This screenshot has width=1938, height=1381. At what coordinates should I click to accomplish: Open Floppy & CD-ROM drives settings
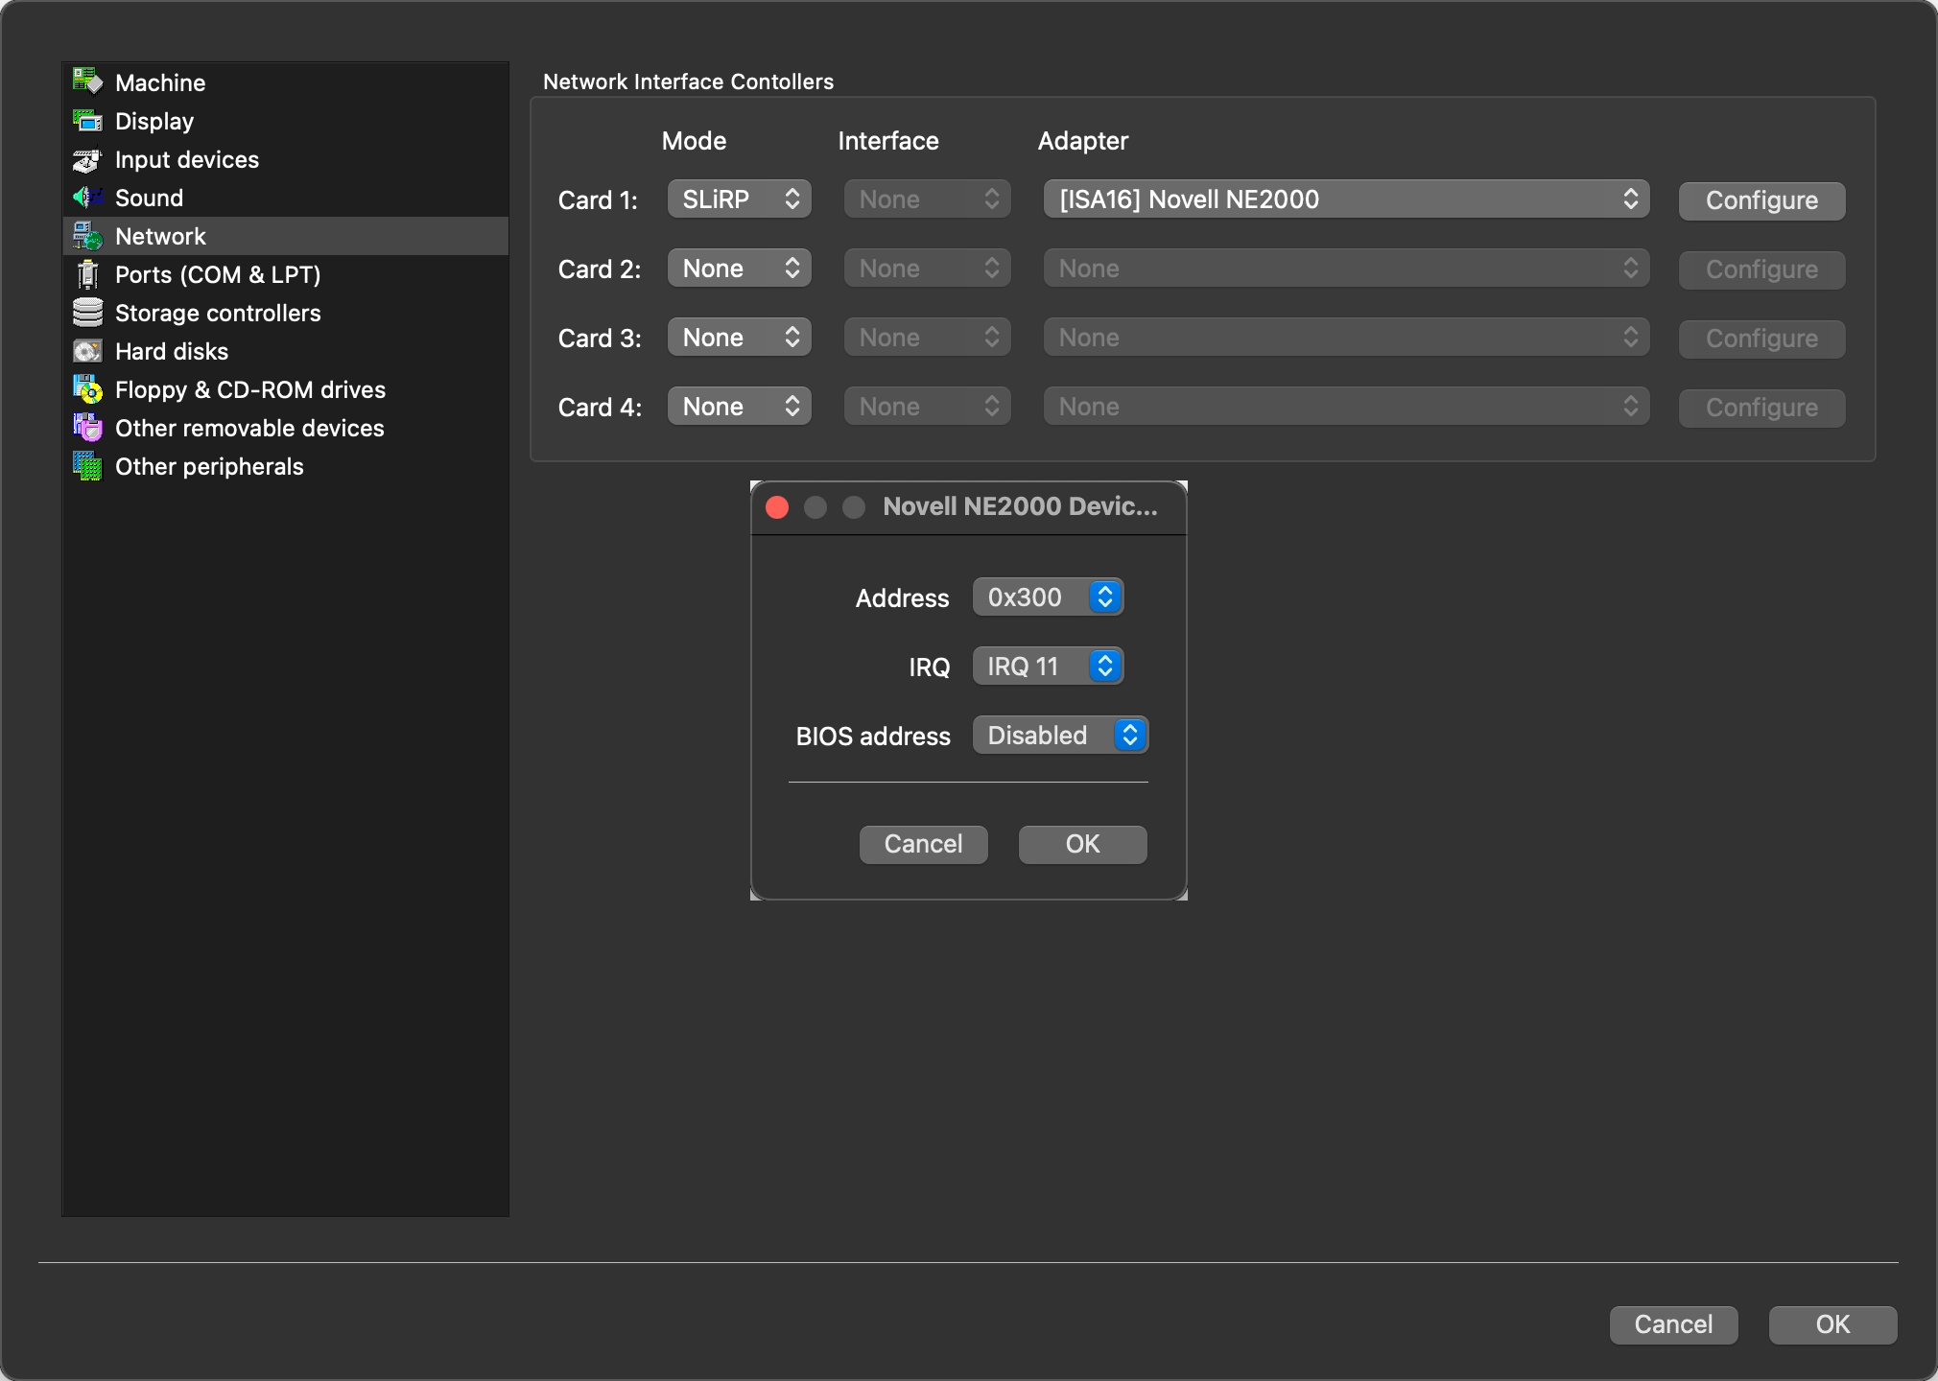(286, 389)
